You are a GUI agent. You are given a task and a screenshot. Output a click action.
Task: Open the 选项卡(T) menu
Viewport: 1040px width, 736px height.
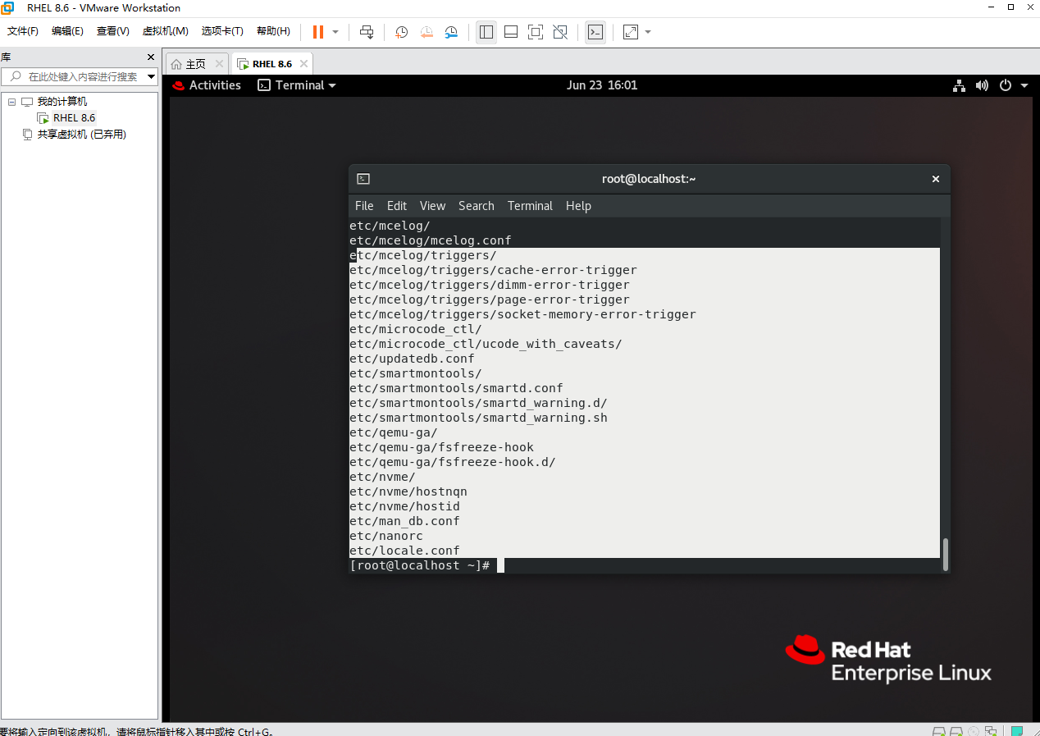222,31
